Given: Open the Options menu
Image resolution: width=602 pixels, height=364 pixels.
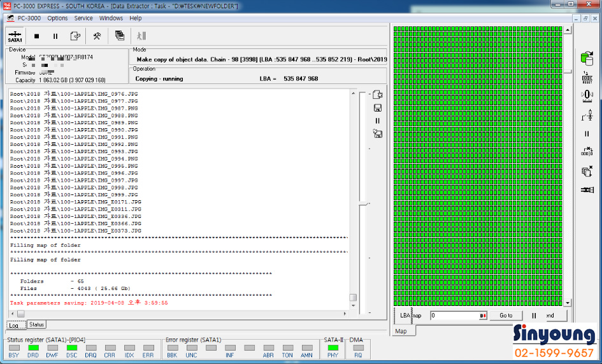Looking at the screenshot, I should (x=57, y=18).
